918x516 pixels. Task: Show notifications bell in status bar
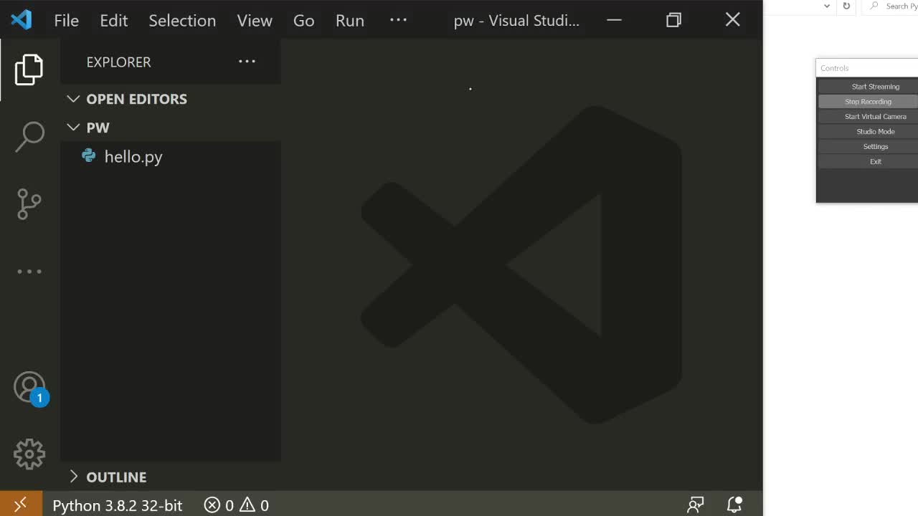point(734,505)
